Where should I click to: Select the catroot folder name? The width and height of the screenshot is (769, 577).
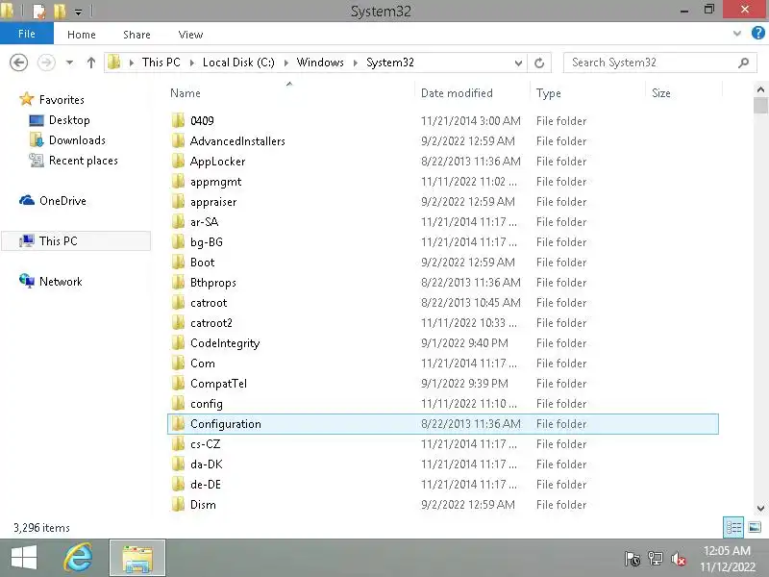(x=209, y=303)
